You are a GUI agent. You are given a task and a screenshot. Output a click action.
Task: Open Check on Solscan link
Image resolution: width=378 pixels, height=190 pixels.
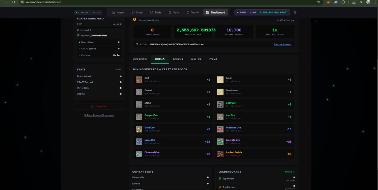[x=283, y=44]
